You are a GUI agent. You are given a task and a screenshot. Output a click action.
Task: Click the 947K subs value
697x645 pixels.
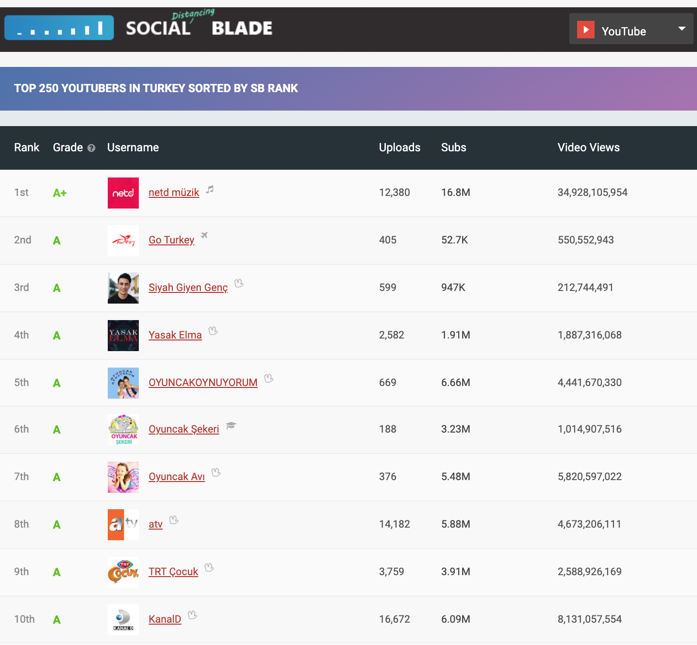(453, 288)
